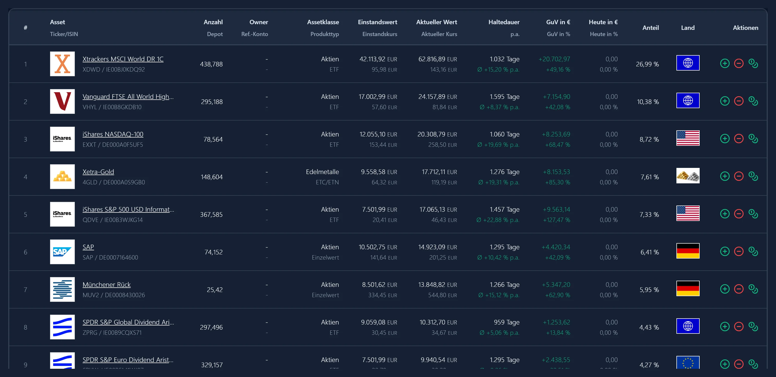Click the coins icon in Xtrackers MSCI World row
776x377 pixels.
[753, 63]
